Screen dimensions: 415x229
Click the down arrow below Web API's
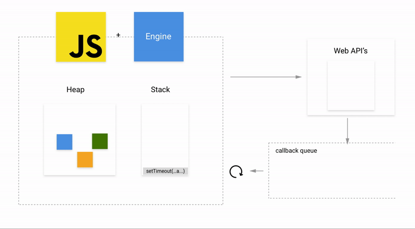point(347,131)
